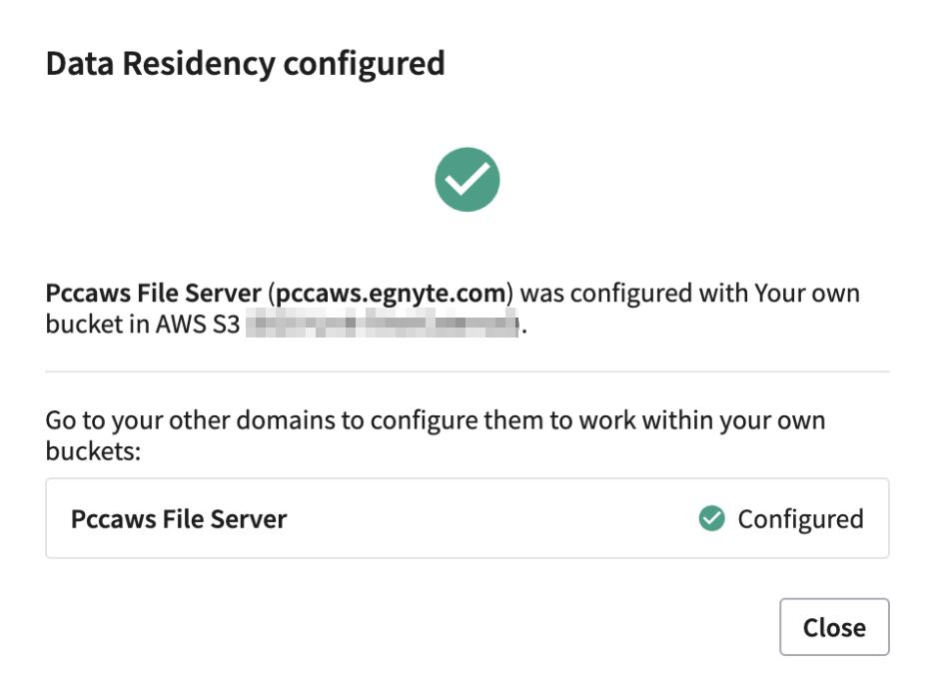Click the Close button
Viewport: 933px width, 691px height.
[834, 627]
